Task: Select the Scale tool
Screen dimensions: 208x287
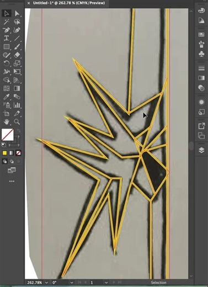Action: click(x=17, y=63)
